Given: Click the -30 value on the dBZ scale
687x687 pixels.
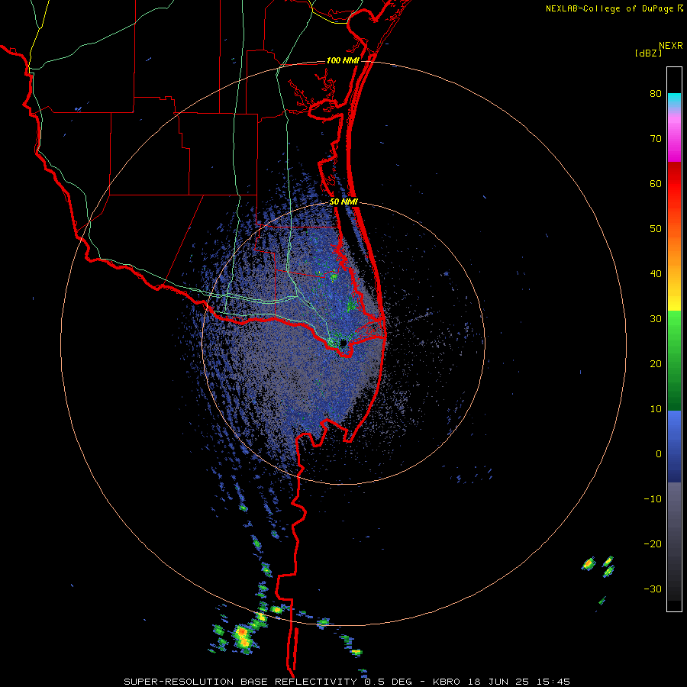Looking at the screenshot, I should (653, 589).
